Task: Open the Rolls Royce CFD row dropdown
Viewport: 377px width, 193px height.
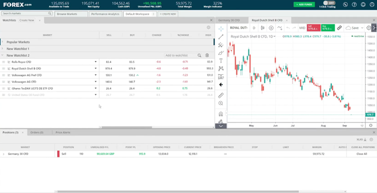Action: tap(96, 62)
